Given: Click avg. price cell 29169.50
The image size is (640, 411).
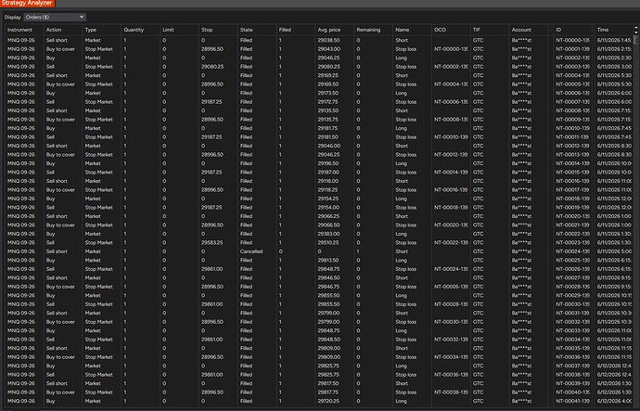Looking at the screenshot, I should coord(329,84).
